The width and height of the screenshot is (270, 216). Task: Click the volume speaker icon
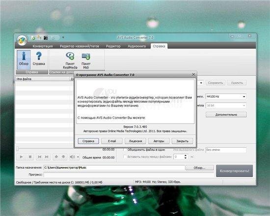72,157
